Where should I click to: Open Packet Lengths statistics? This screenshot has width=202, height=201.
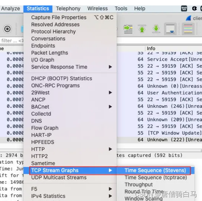[x=70, y=53]
